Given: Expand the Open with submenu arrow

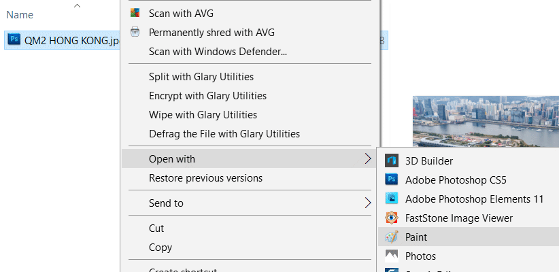Looking at the screenshot, I should (x=367, y=159).
